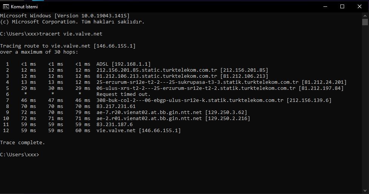Click the Microsoft Windows version line
This screenshot has height=194, width=369.
click(x=64, y=15)
